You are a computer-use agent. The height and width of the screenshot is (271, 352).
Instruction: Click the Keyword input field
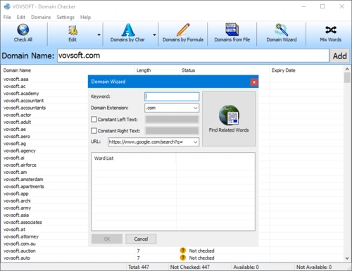(172, 96)
